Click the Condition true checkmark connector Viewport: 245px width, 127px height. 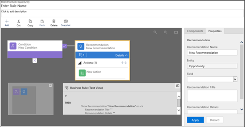(65, 46)
